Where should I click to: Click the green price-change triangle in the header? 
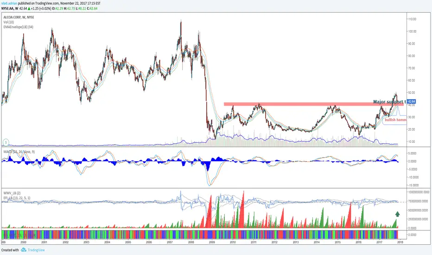pos(29,8)
